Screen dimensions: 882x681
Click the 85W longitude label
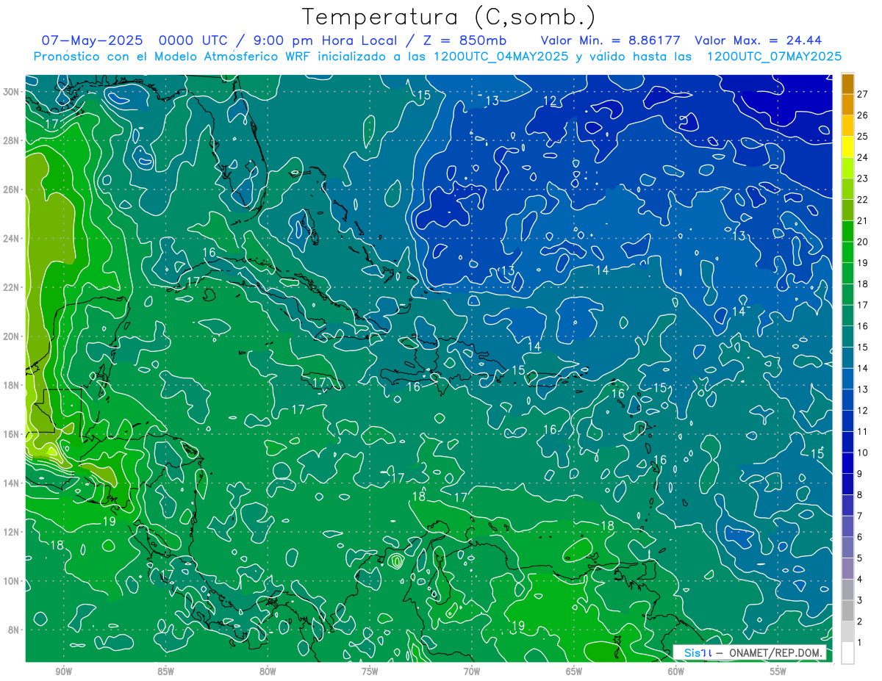pos(165,671)
